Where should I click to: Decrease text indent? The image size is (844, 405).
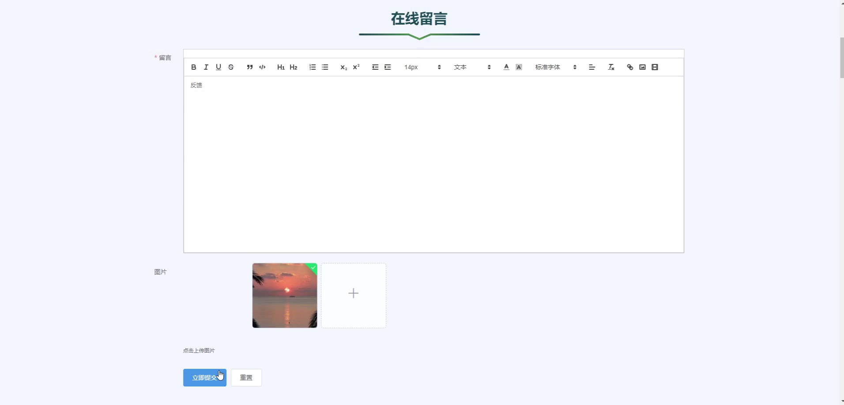(375, 67)
